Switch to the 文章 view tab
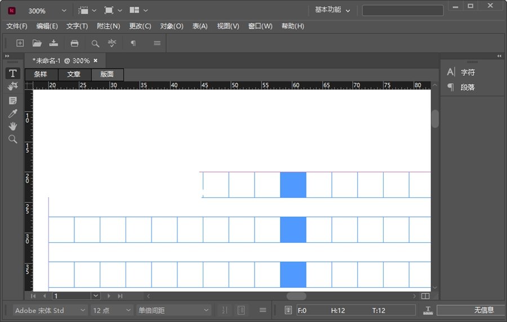 click(74, 74)
